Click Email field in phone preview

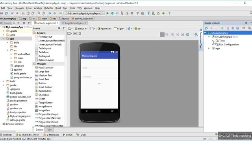click(x=99, y=68)
